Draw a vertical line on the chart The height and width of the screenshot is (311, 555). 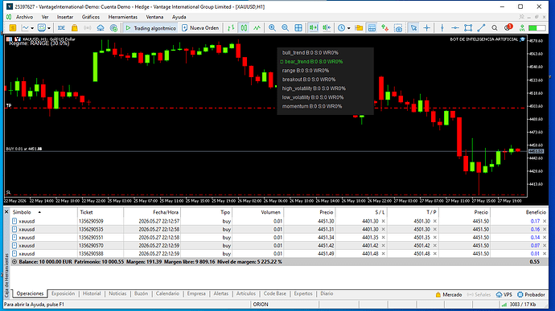click(x=442, y=27)
